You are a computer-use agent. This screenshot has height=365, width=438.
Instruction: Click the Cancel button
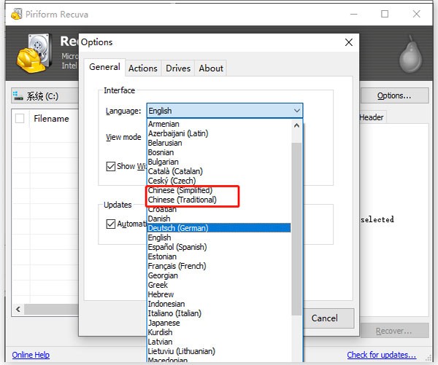(325, 318)
